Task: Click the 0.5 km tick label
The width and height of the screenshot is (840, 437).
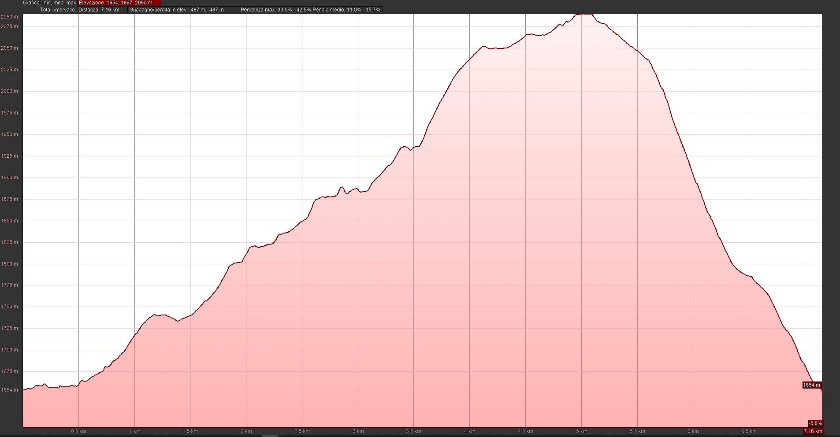Action: (x=78, y=431)
